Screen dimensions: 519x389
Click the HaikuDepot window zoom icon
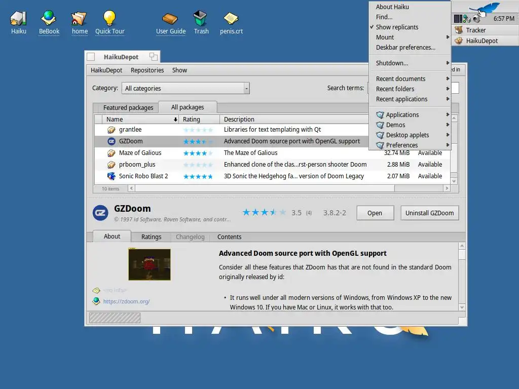click(153, 57)
